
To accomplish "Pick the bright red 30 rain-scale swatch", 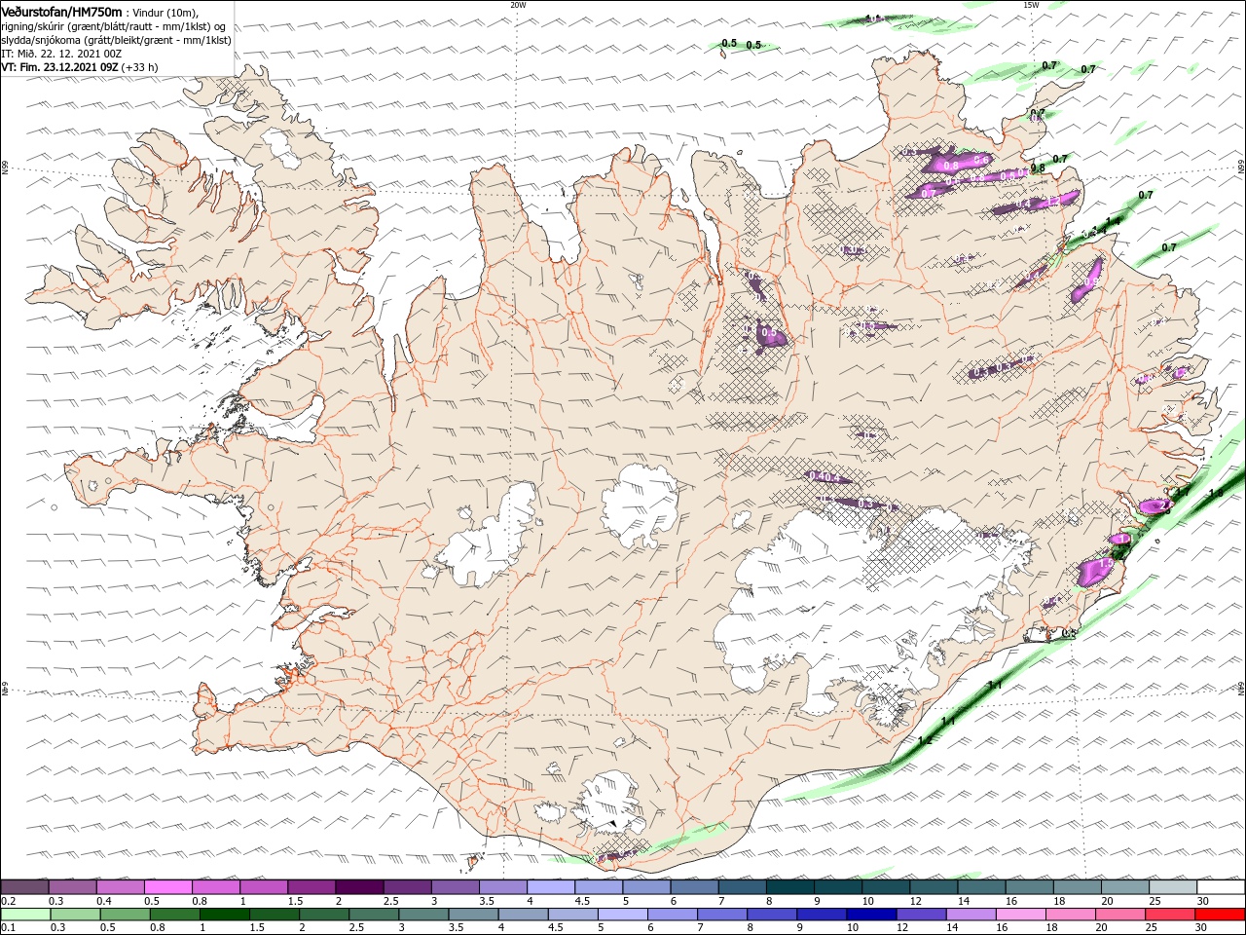I will point(1220,915).
